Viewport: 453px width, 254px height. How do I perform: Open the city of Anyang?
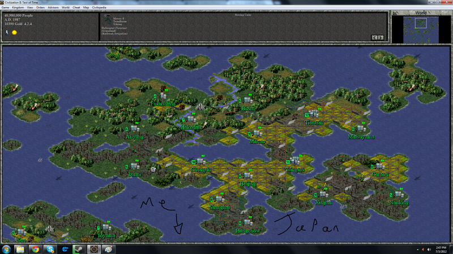point(135,129)
